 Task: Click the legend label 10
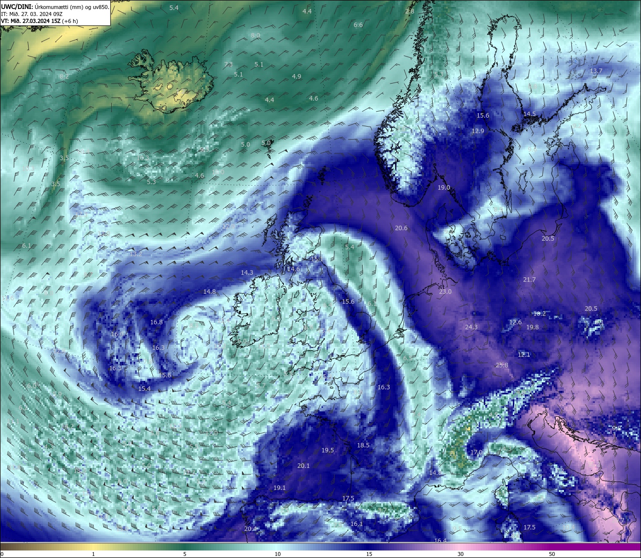[277, 554]
